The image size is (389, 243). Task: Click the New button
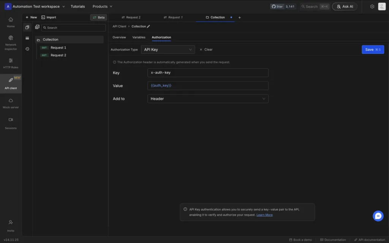click(x=31, y=17)
